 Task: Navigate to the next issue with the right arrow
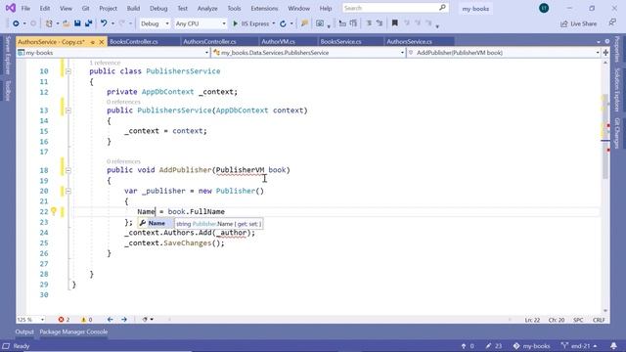[124, 320]
